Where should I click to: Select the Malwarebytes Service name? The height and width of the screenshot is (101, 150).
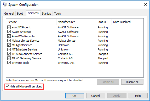tap(26, 41)
